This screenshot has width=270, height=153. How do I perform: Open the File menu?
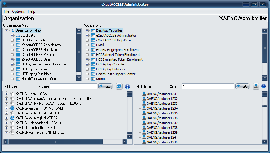[6, 11]
